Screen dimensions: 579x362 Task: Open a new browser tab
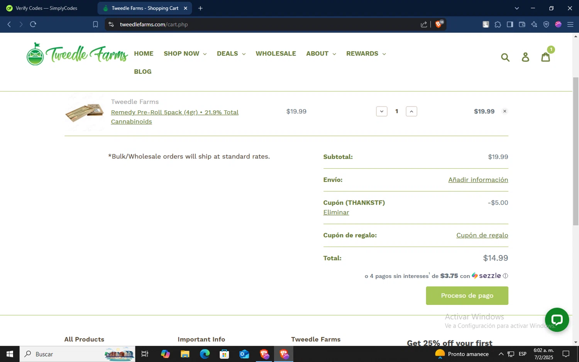pyautogui.click(x=200, y=8)
